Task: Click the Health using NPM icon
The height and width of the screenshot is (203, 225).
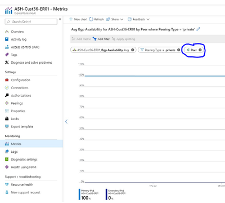Action: pyautogui.click(x=7, y=167)
